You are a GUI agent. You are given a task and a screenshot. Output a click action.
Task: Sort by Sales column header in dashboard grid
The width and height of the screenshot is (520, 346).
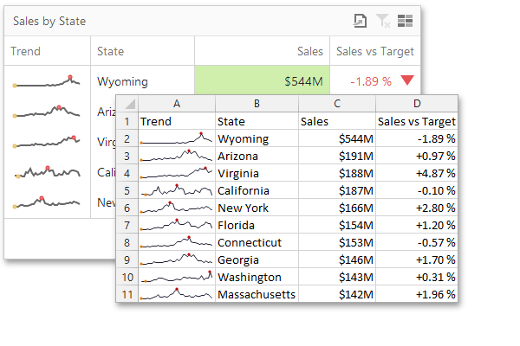[x=262, y=51]
